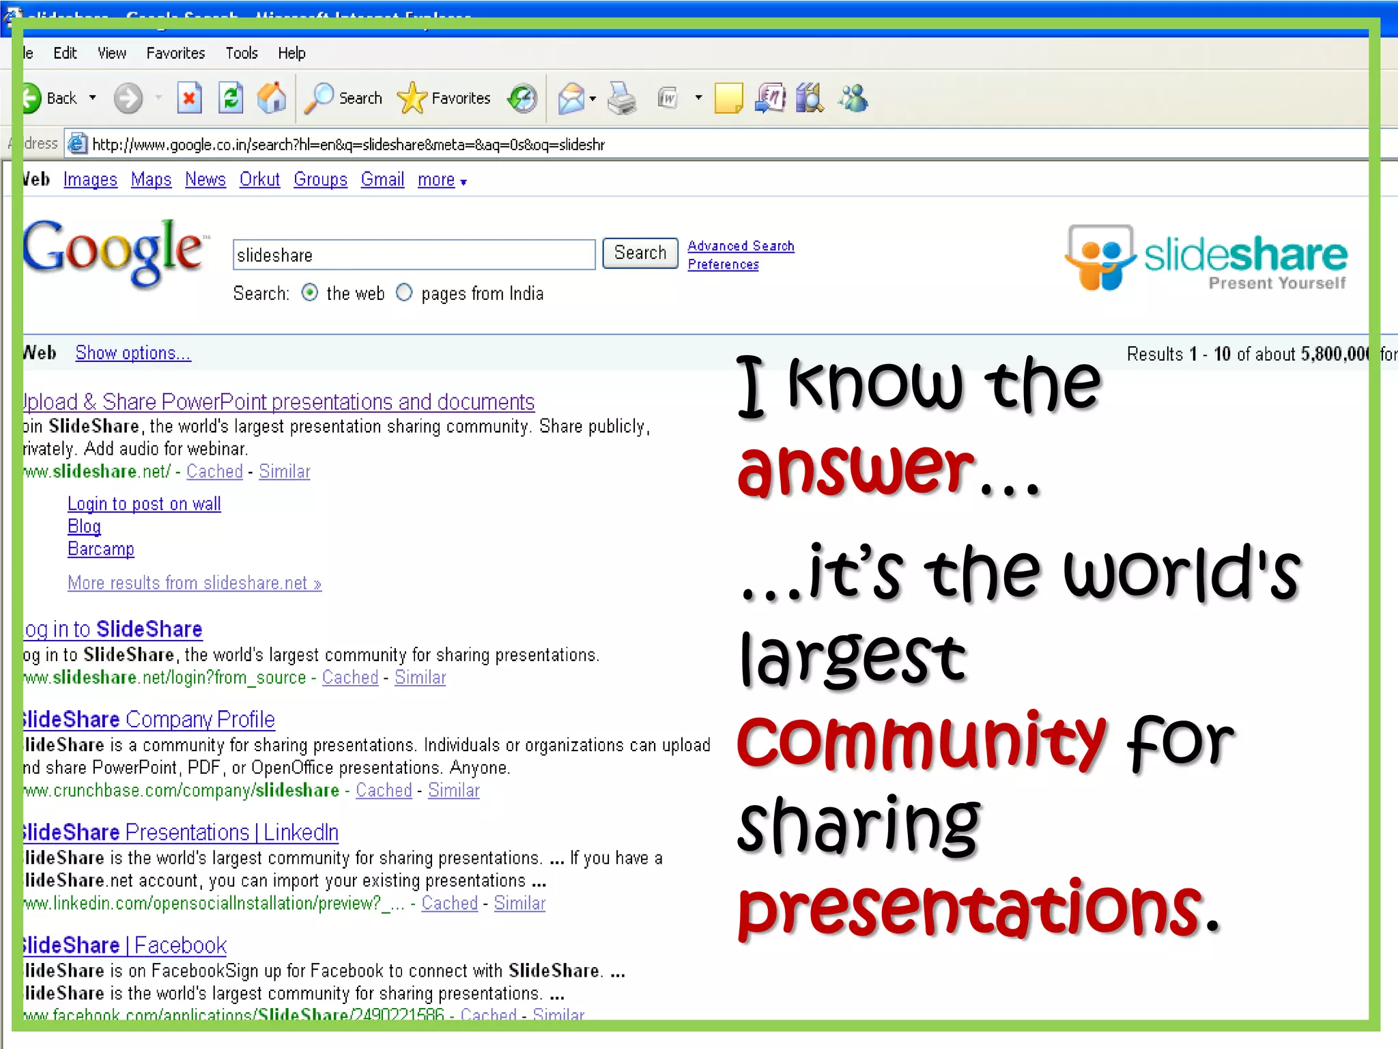Open Similar link for slideshare.net/ result
This screenshot has height=1049, width=1398.
(285, 471)
